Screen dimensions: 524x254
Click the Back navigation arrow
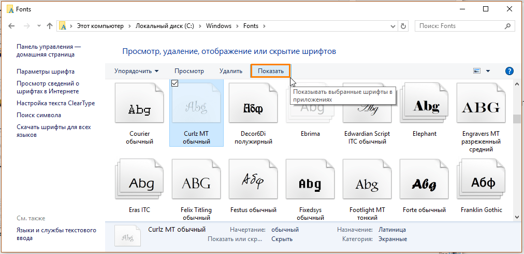point(11,26)
